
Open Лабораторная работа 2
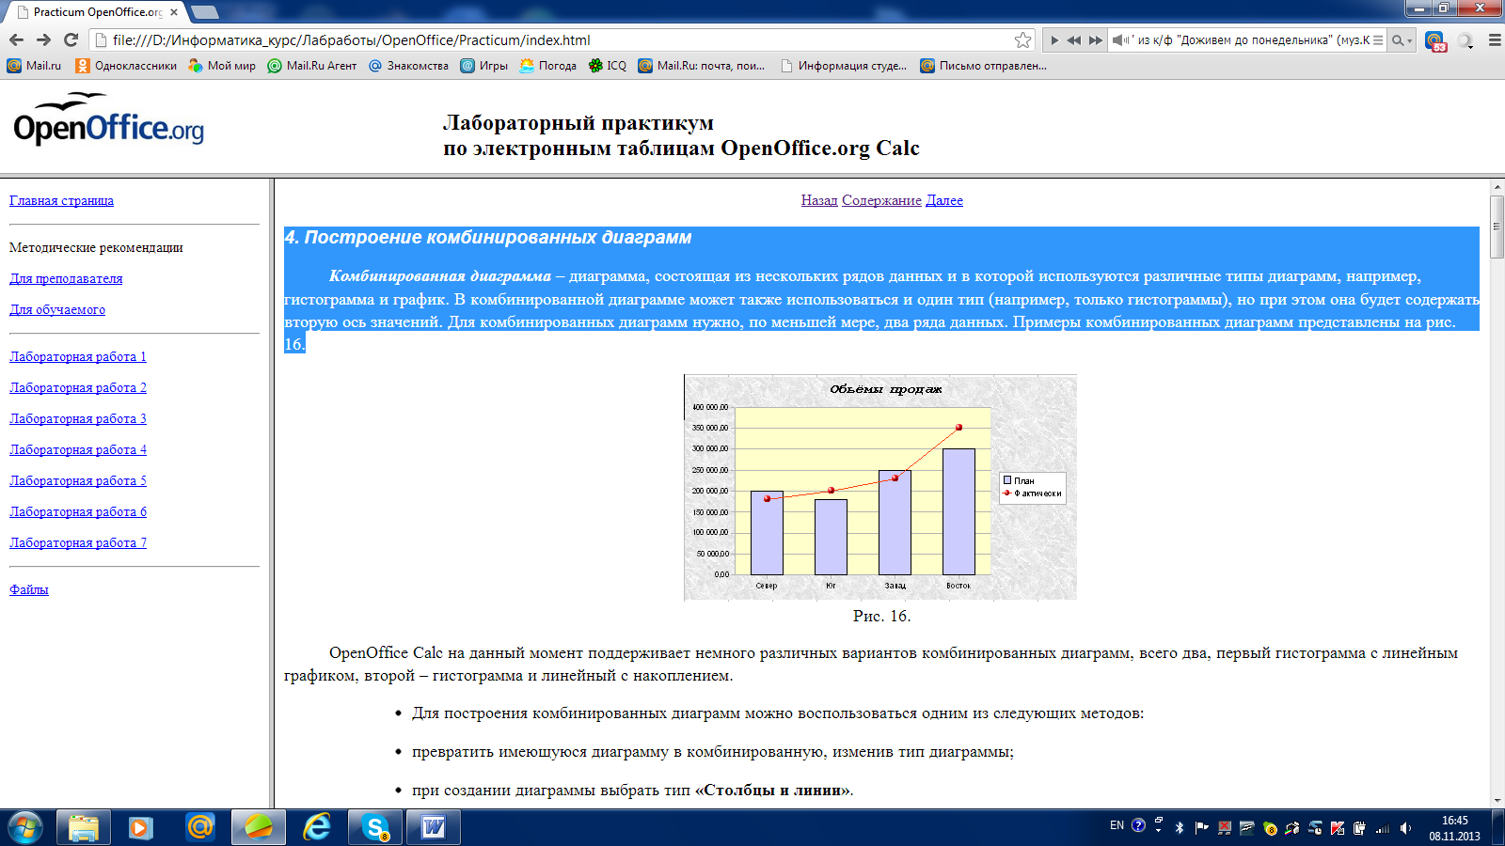[78, 387]
